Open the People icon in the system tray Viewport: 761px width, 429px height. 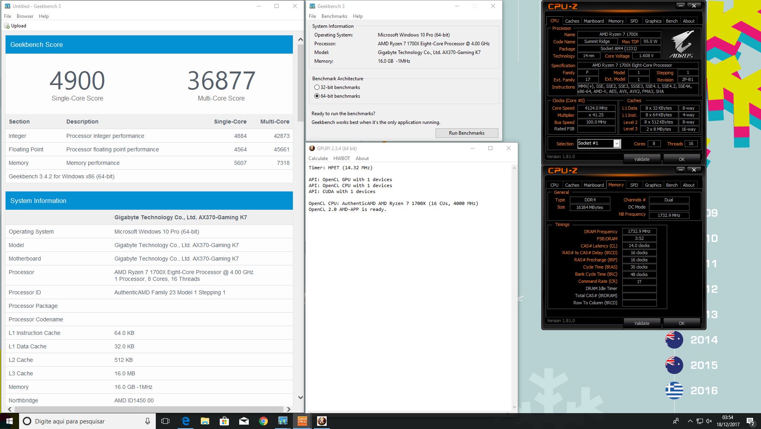tap(676, 421)
